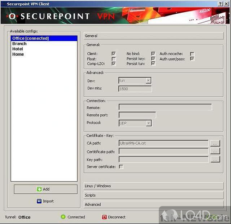Click the blue Import arrow icon
Image resolution: width=231 pixels, height=224 pixels.
coord(39,201)
